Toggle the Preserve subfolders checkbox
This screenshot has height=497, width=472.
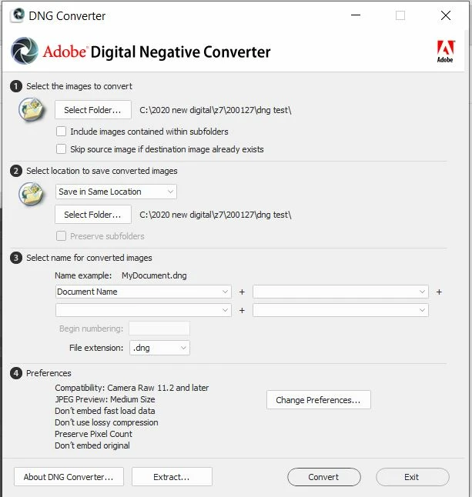(x=62, y=236)
